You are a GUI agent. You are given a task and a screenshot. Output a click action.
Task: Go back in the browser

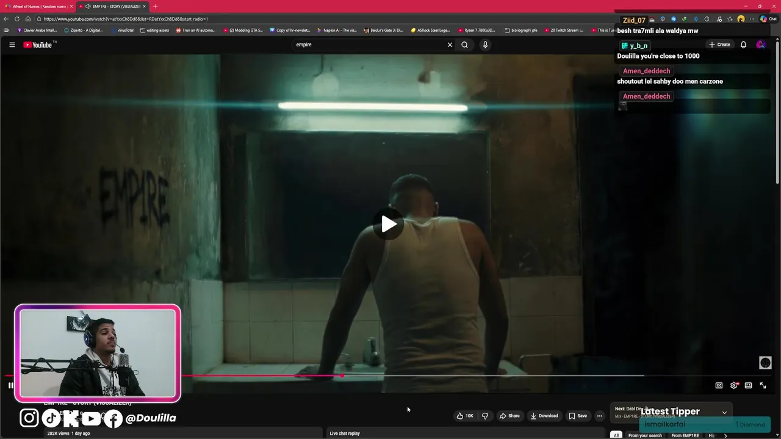[x=6, y=19]
